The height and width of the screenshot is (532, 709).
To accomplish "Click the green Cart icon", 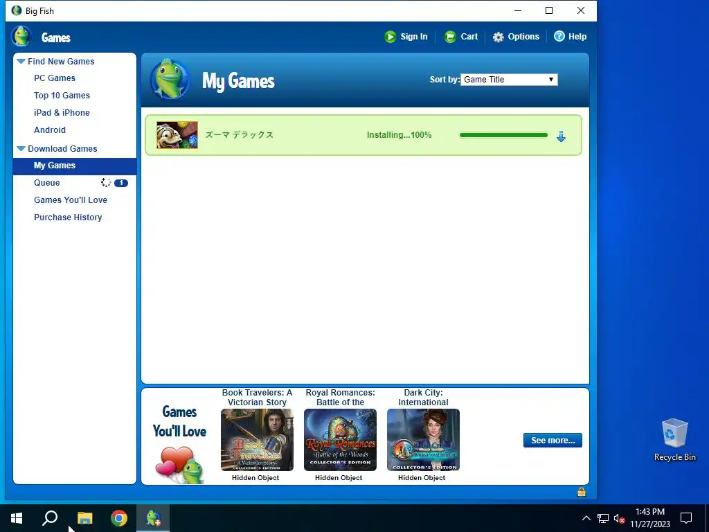I will coord(450,37).
